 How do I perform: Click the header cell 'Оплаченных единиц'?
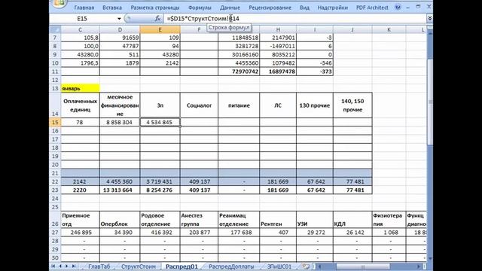pos(81,105)
